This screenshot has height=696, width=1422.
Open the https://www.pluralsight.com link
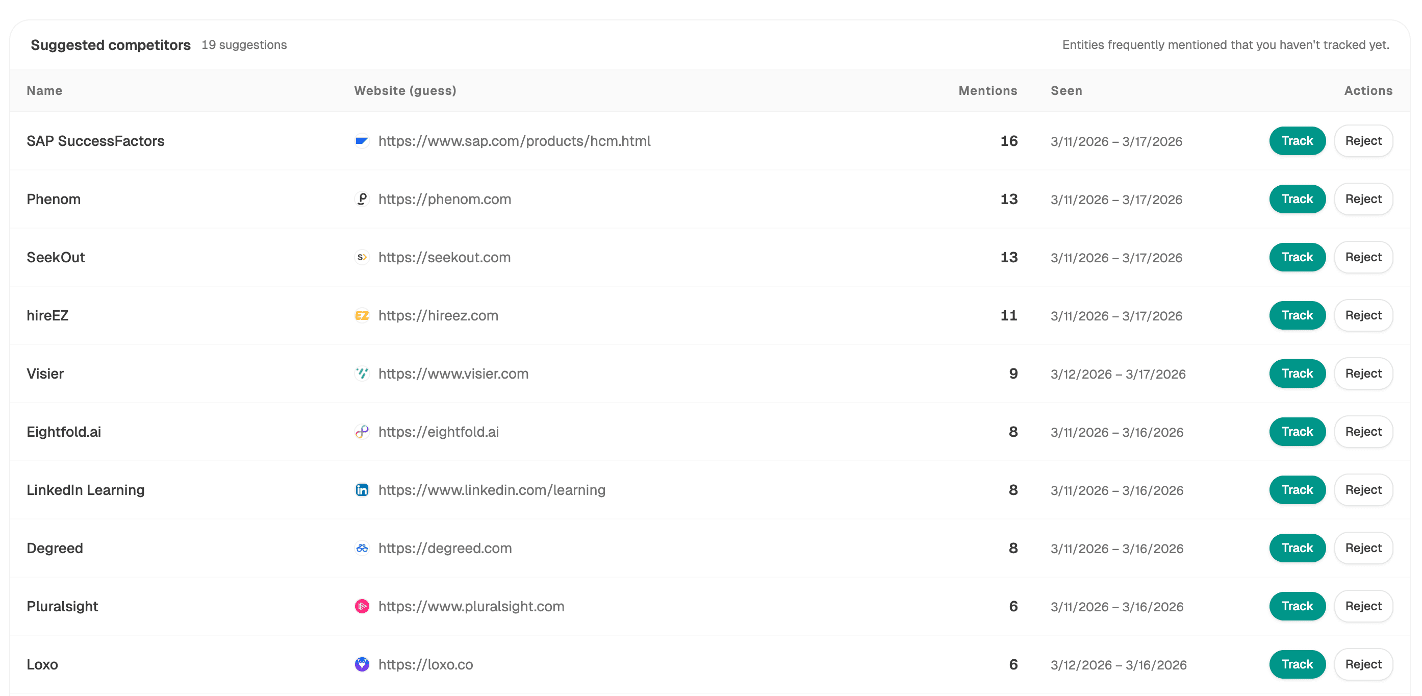point(471,607)
